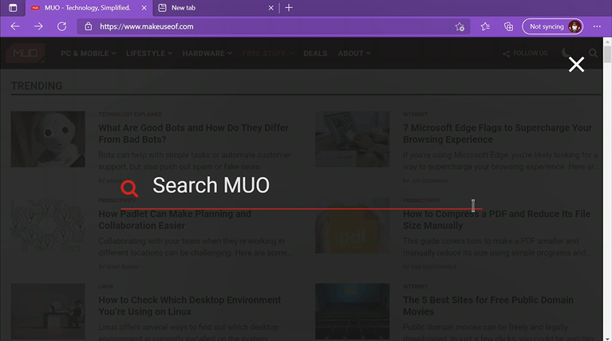Go back in the browser
Screen dimensions: 612x341
point(15,26)
